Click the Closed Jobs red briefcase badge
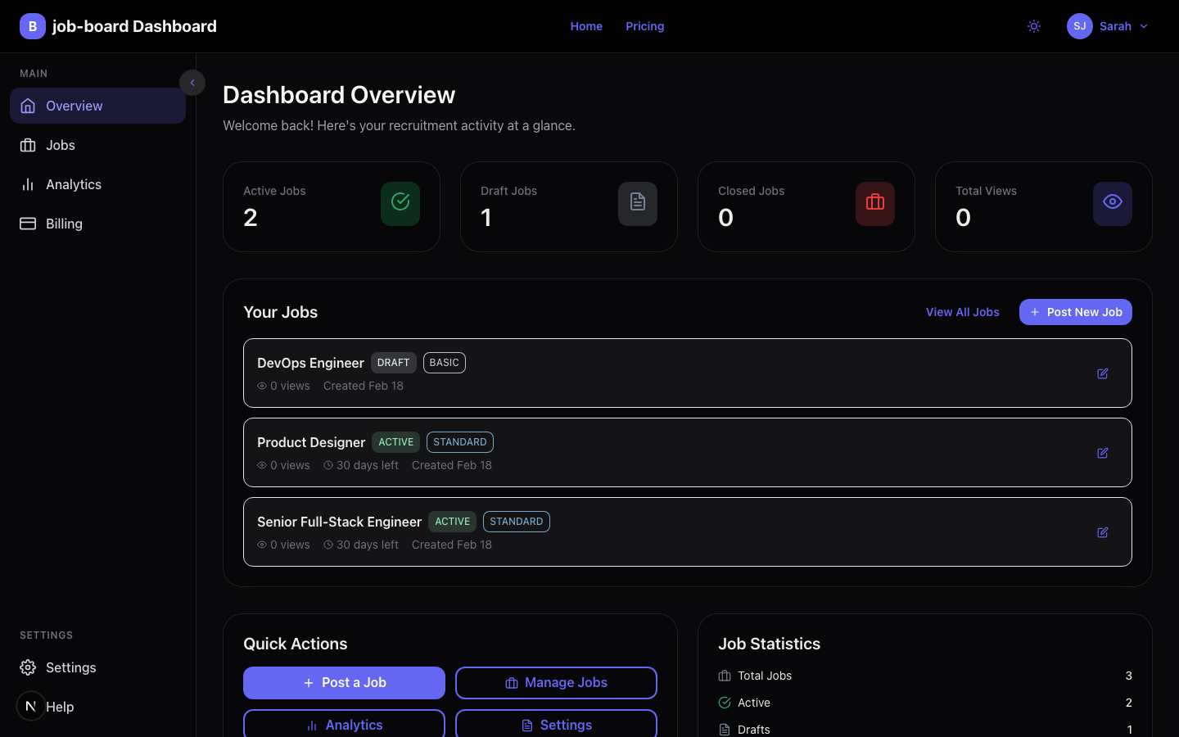Viewport: 1179px width, 737px height. pyautogui.click(x=874, y=202)
